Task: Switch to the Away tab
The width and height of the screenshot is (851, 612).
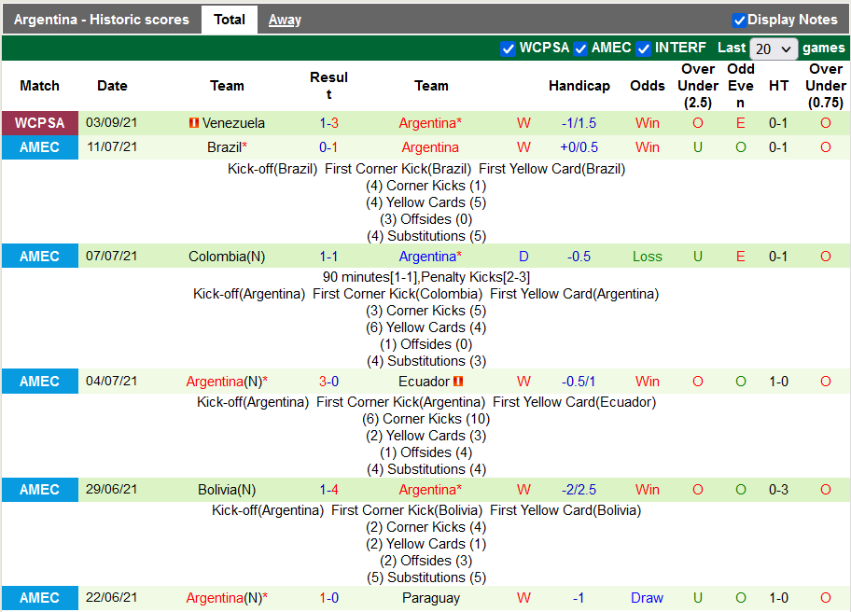Action: [285, 20]
